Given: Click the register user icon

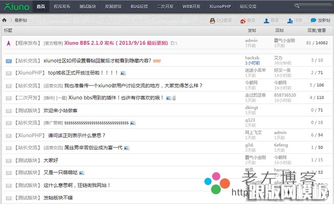Looking at the screenshot, I should click(x=290, y=21).
